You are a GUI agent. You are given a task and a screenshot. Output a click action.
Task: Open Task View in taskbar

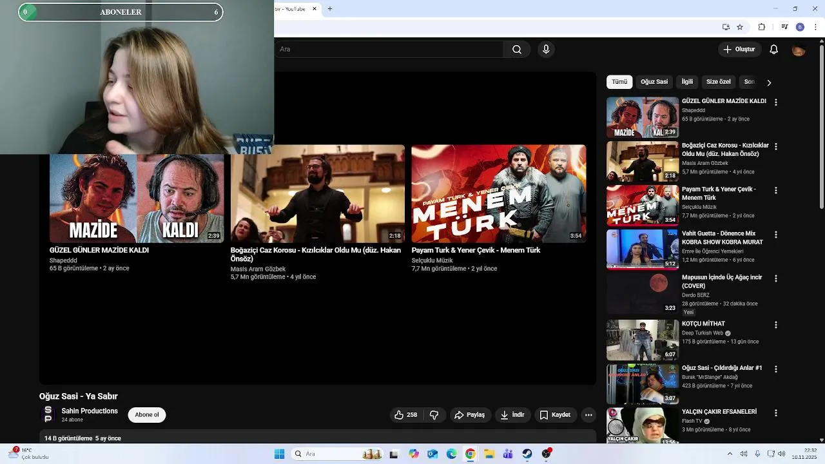394,454
